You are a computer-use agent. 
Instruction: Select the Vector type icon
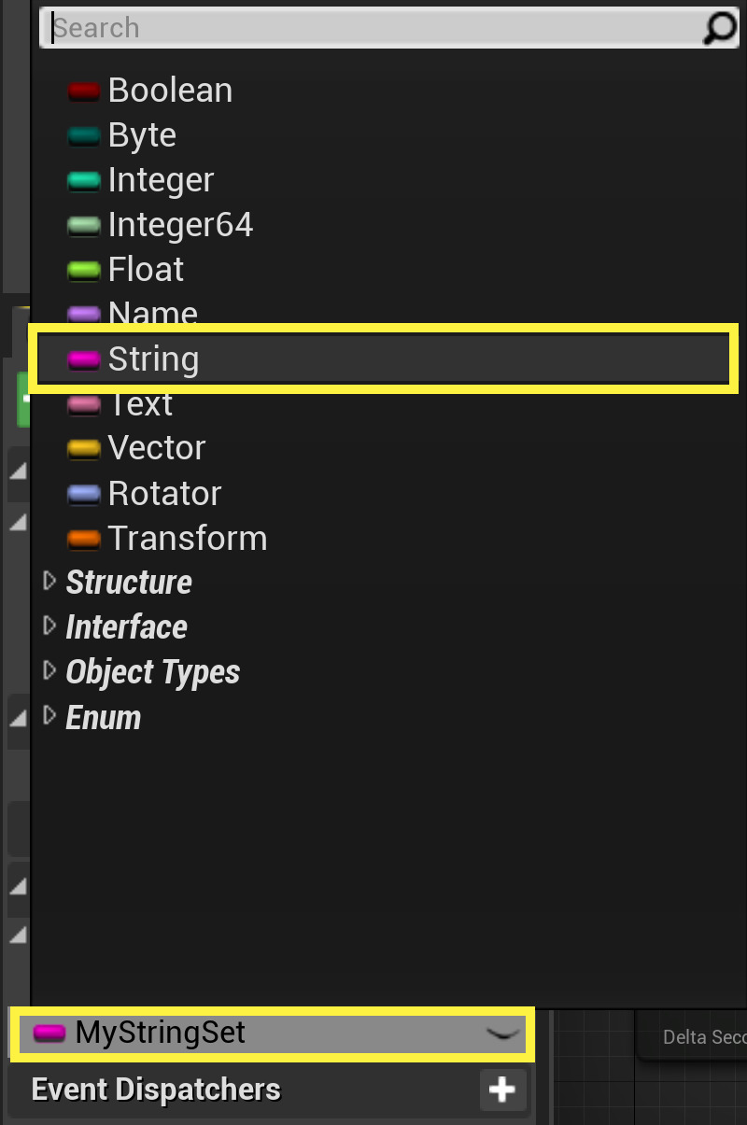coord(85,447)
